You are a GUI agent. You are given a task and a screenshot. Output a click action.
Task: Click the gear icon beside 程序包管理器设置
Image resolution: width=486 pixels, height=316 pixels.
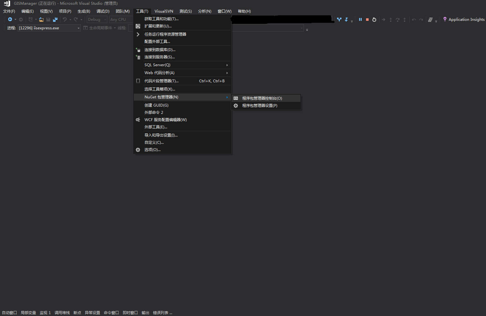coord(236,106)
